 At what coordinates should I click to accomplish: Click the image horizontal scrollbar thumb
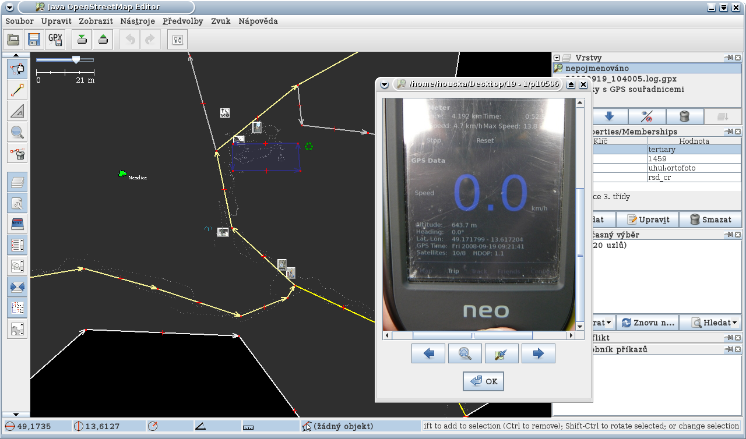(x=473, y=335)
